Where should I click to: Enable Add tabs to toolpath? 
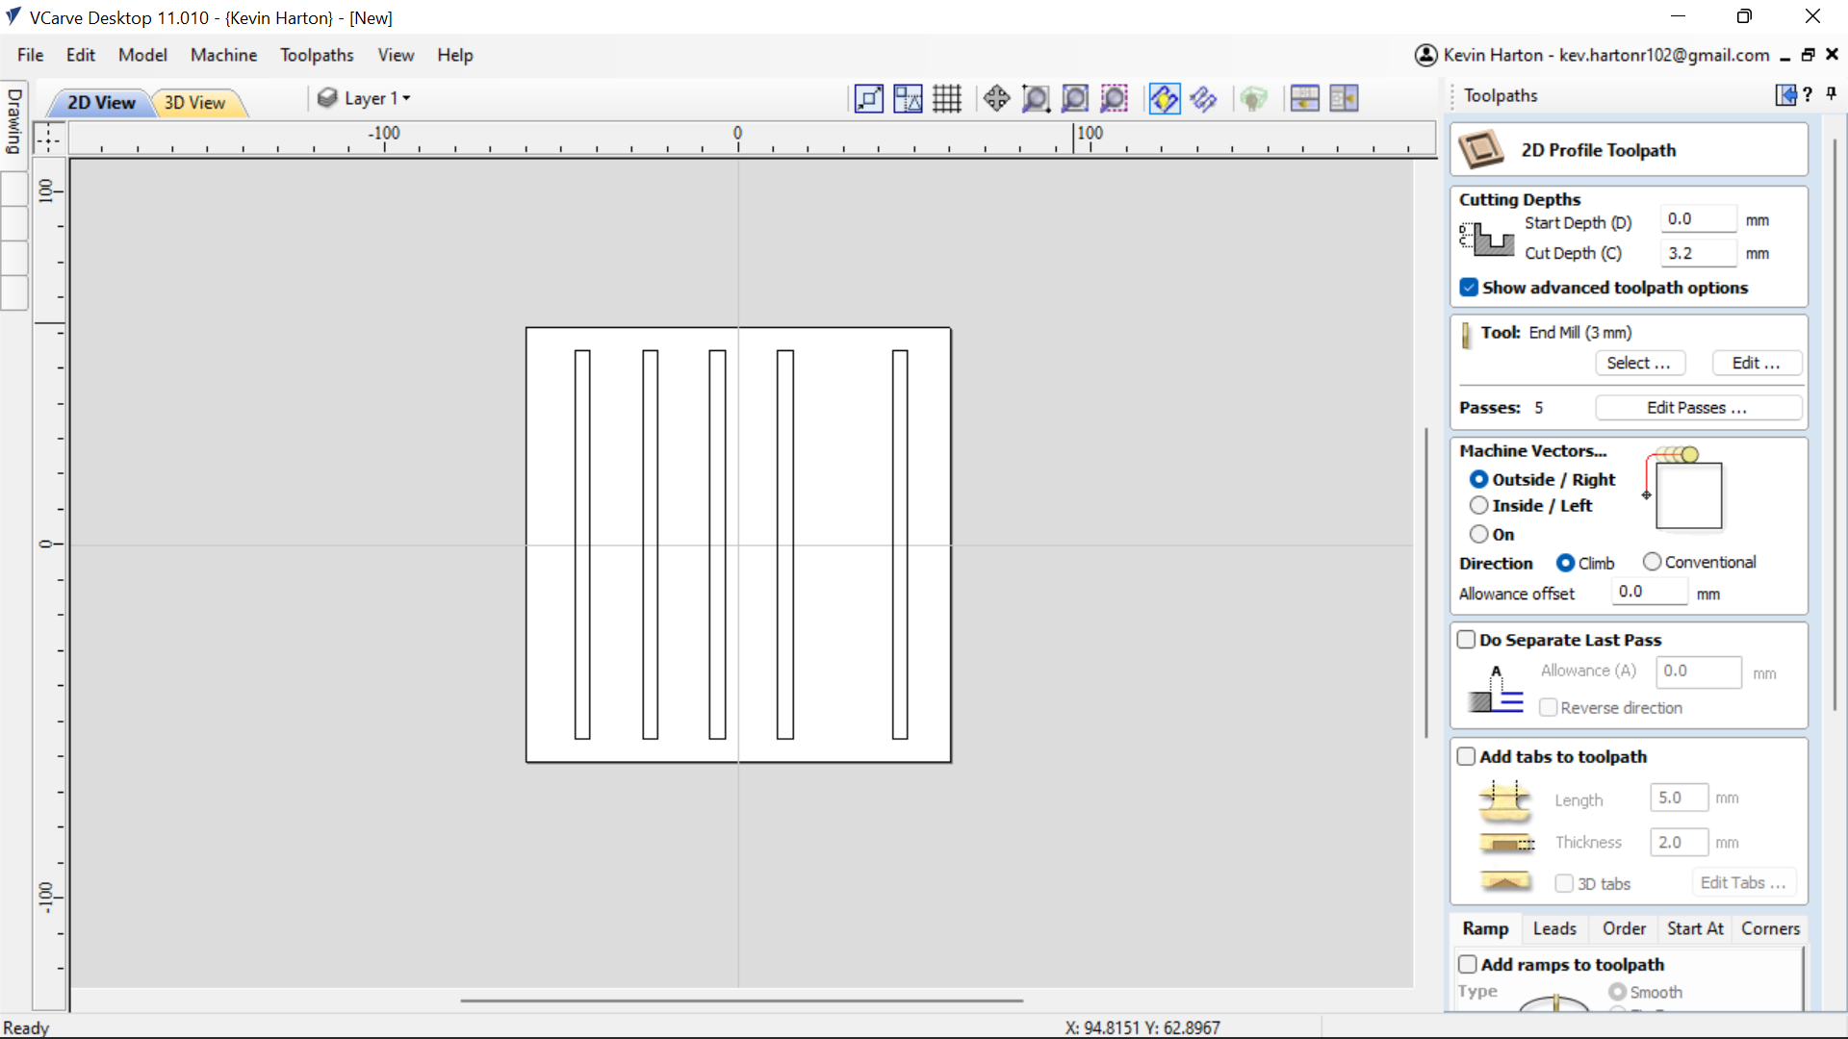(x=1466, y=757)
